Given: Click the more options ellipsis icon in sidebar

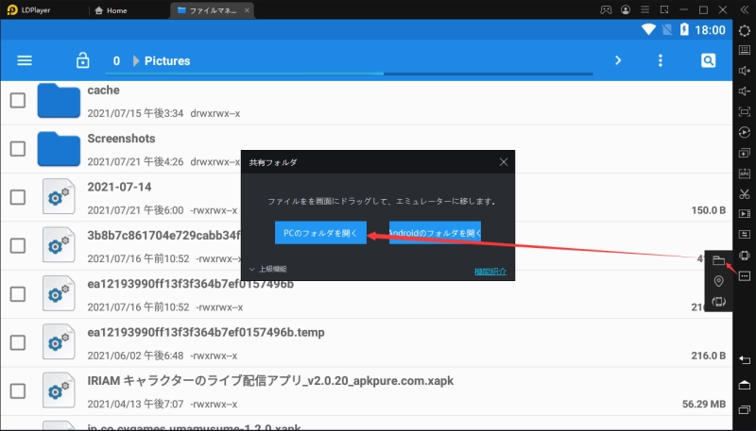Looking at the screenshot, I should pyautogui.click(x=745, y=276).
